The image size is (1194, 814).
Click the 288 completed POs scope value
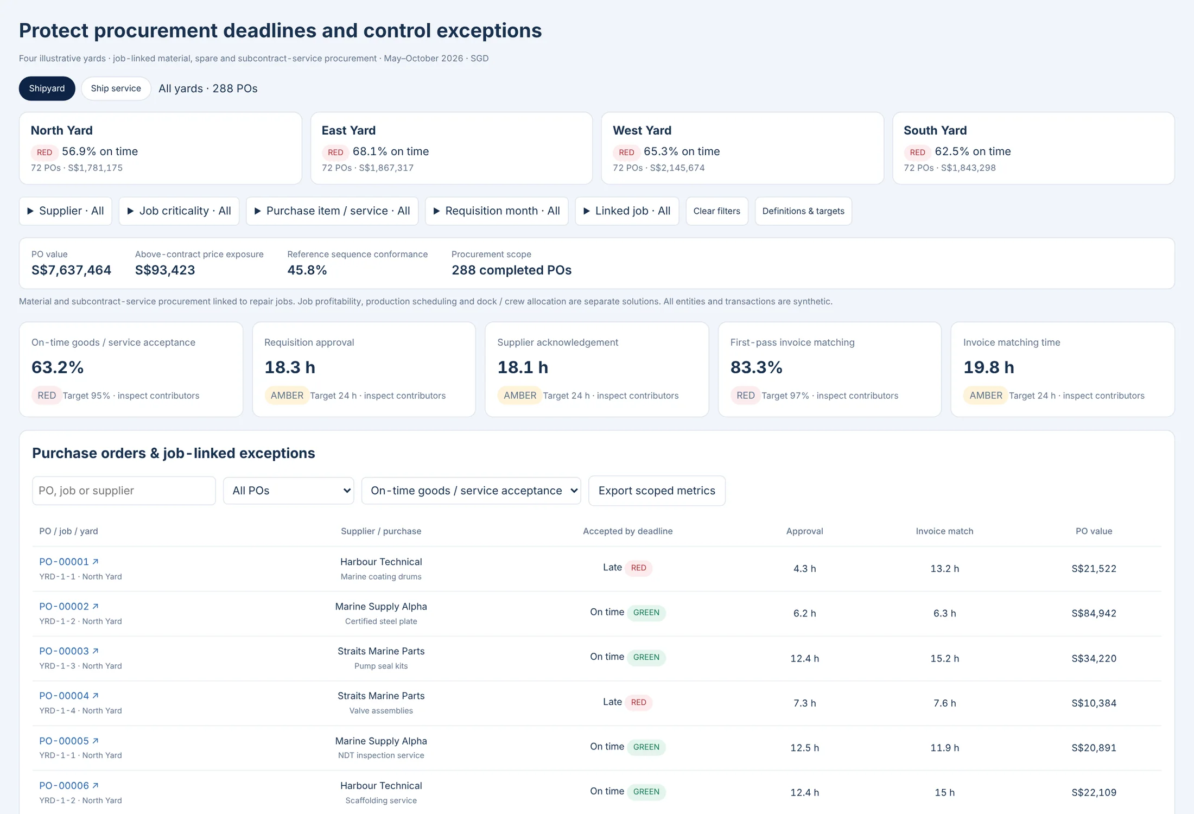511,270
